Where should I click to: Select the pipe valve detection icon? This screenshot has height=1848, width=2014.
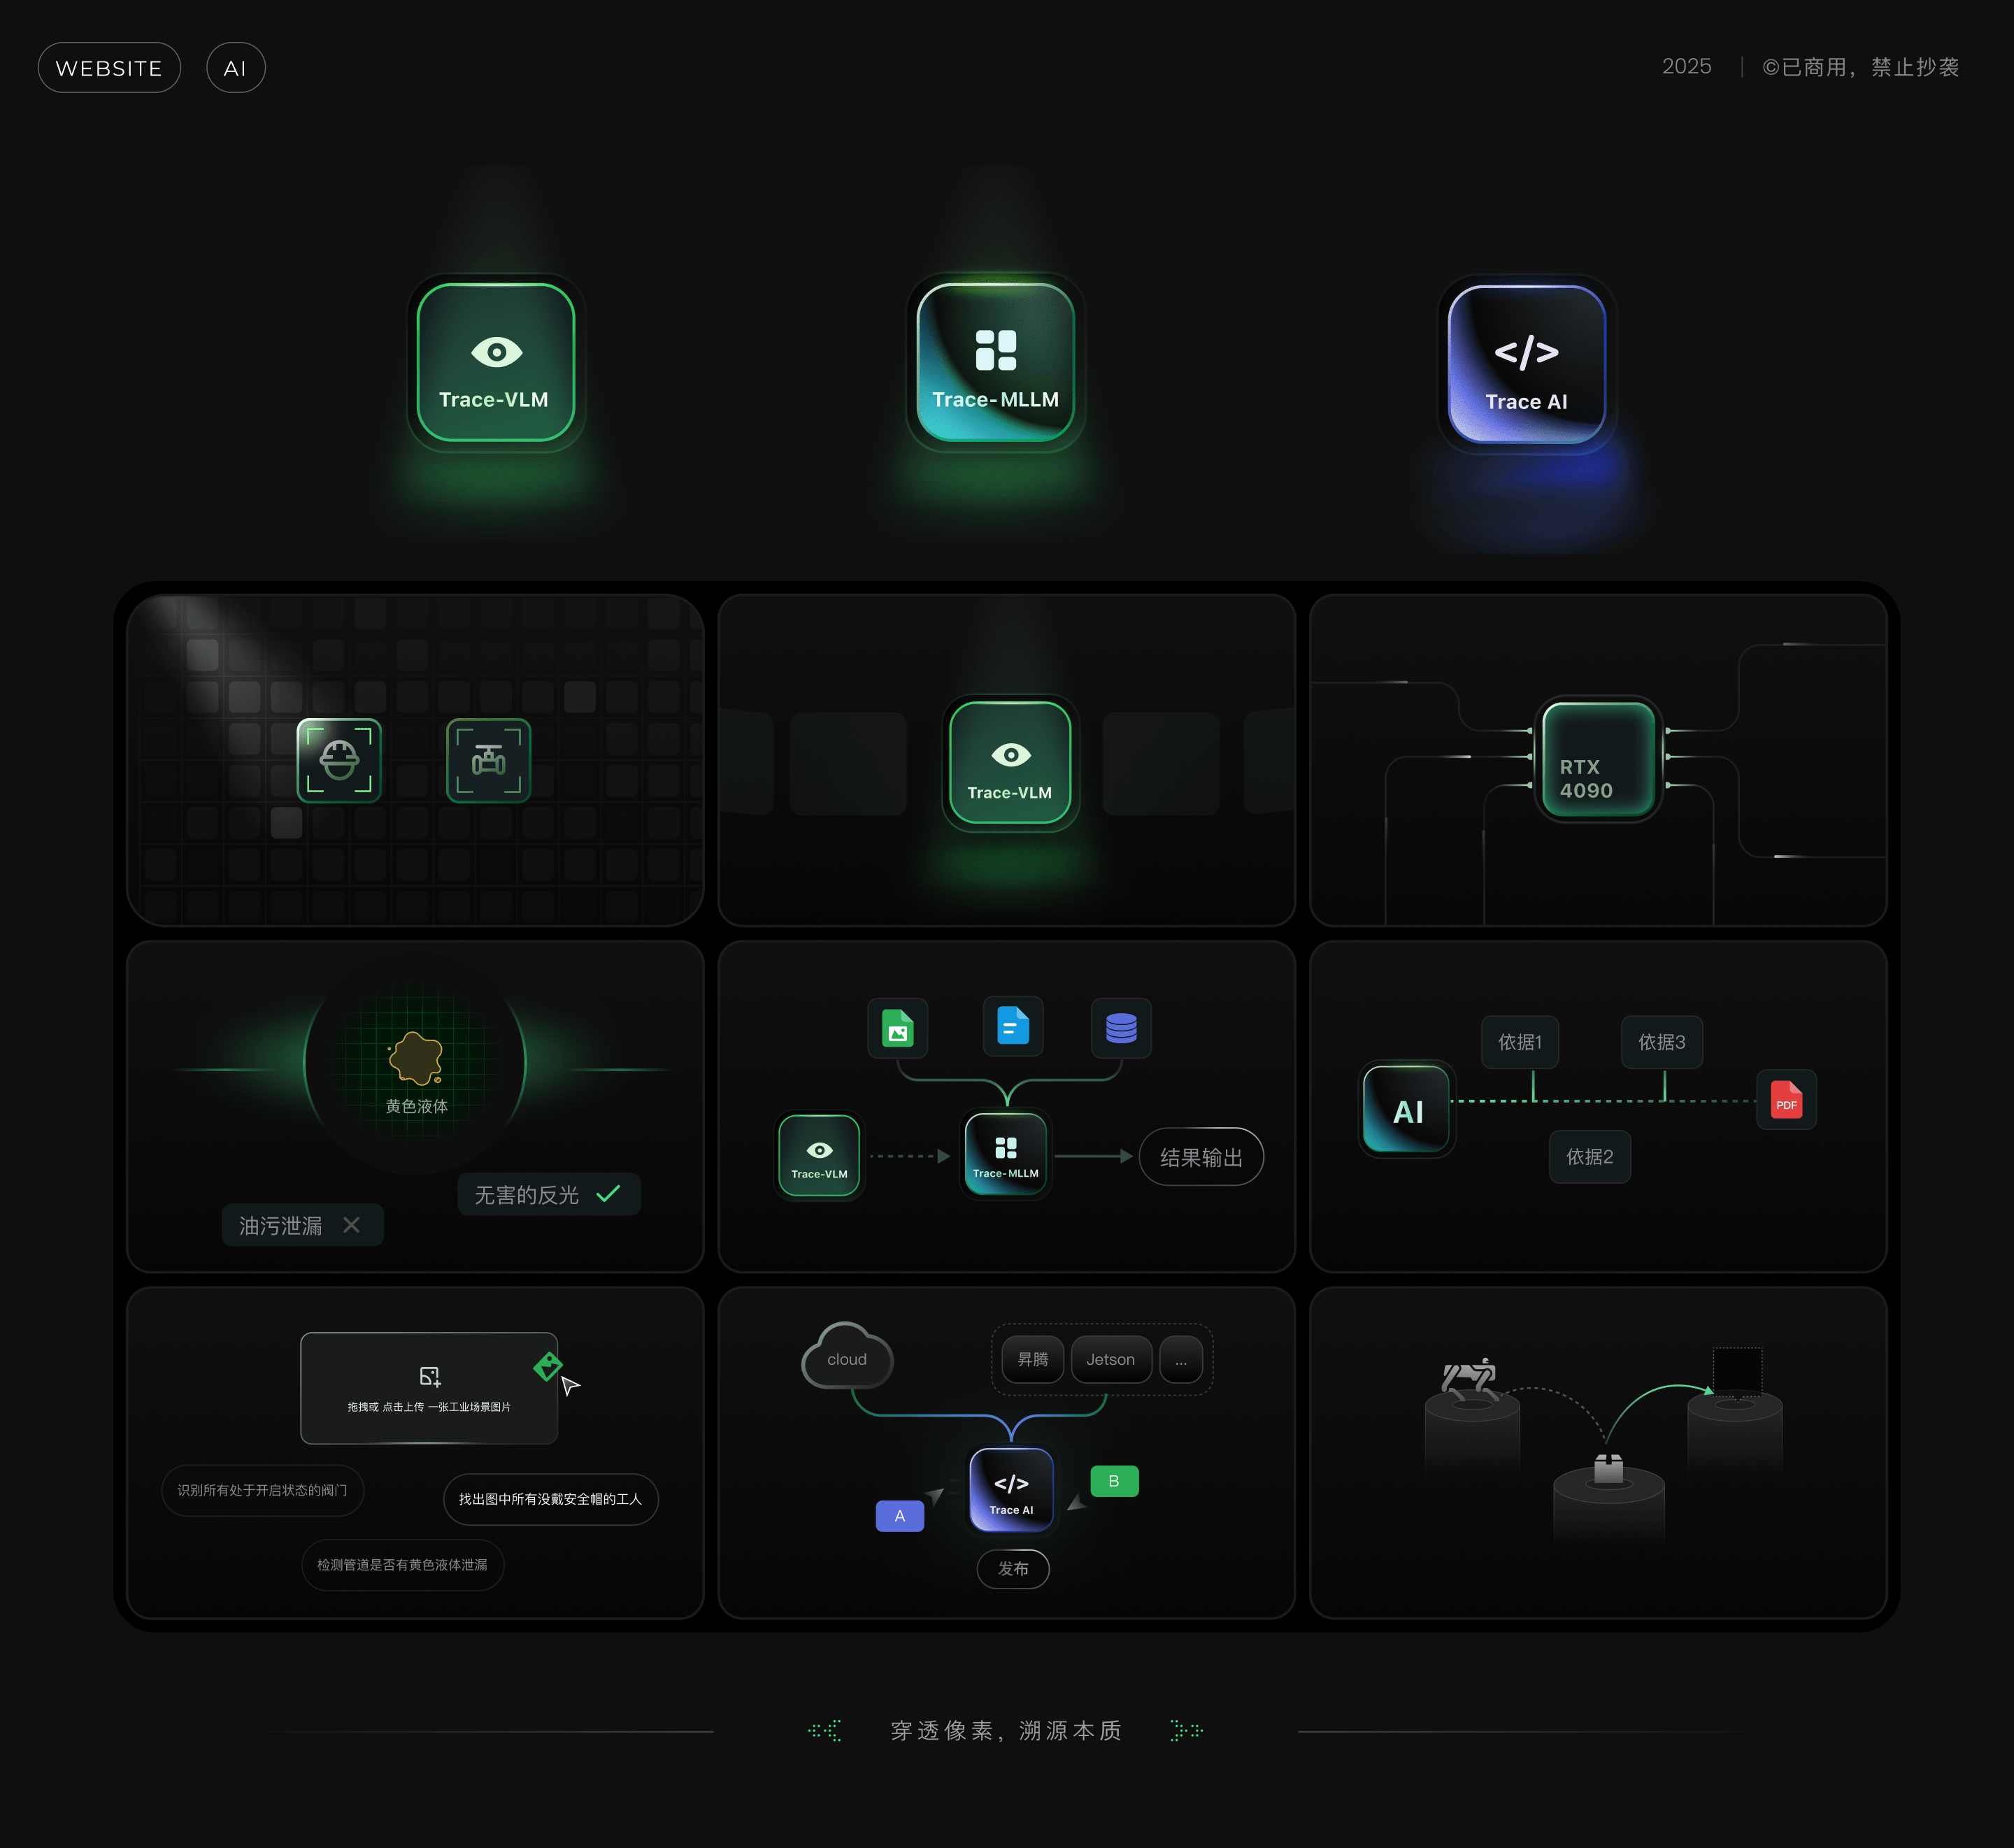(488, 760)
